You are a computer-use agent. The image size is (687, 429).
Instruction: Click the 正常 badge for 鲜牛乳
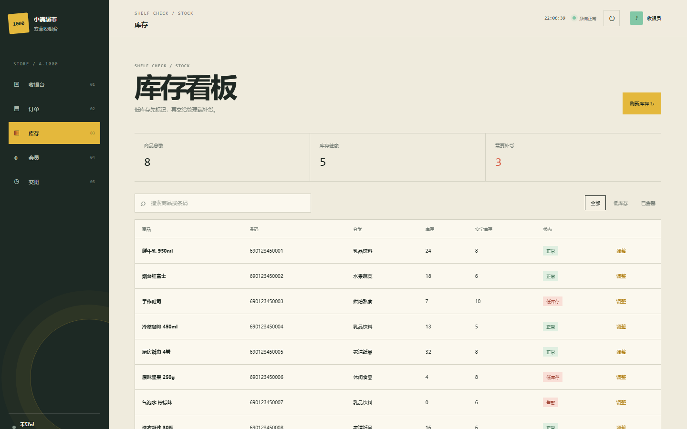(551, 251)
